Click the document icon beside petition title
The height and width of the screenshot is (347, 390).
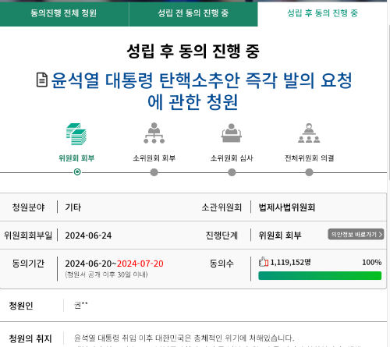coord(42,80)
